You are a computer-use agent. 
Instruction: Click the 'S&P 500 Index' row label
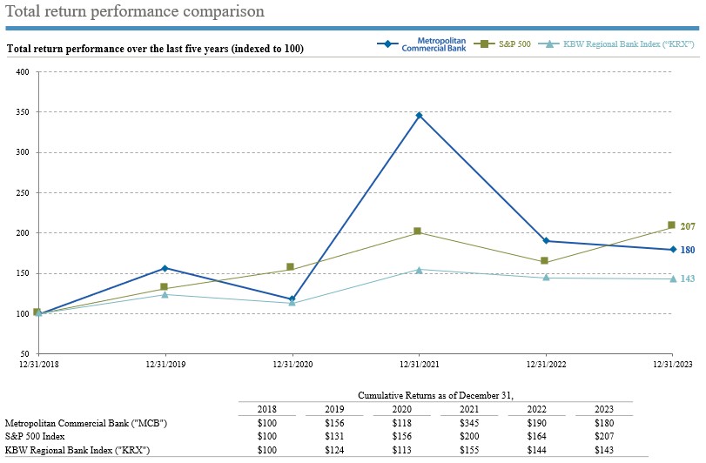[35, 436]
